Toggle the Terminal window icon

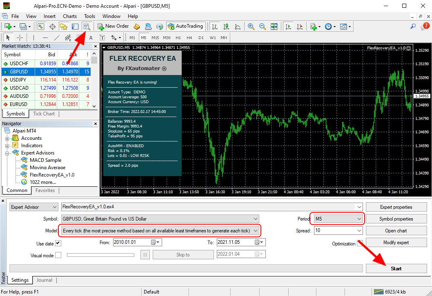click(x=75, y=27)
